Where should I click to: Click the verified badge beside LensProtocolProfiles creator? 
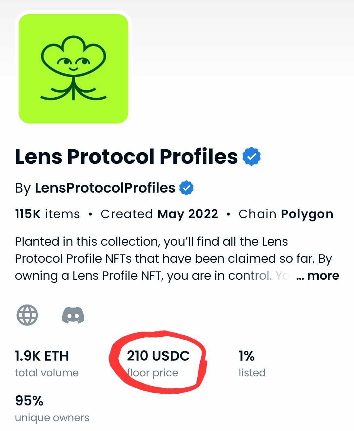pyautogui.click(x=187, y=188)
